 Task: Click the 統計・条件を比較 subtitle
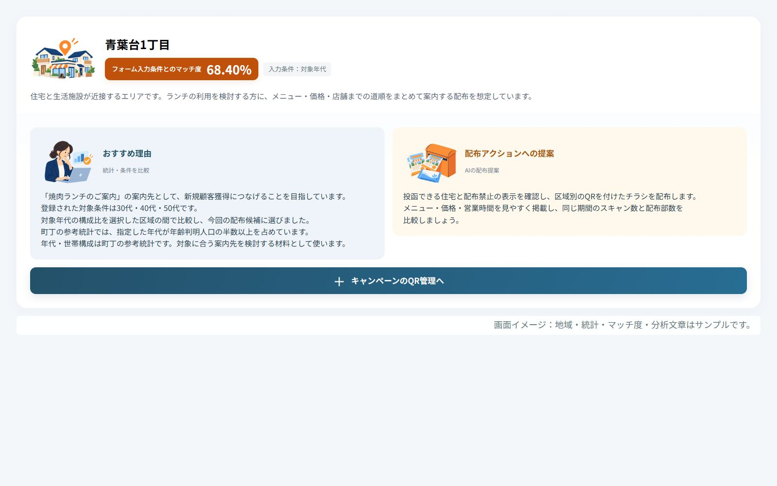126,171
